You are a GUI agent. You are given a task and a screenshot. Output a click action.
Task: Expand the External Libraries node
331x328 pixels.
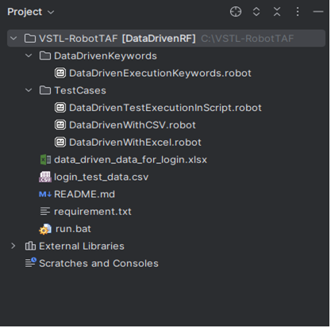[13, 246]
